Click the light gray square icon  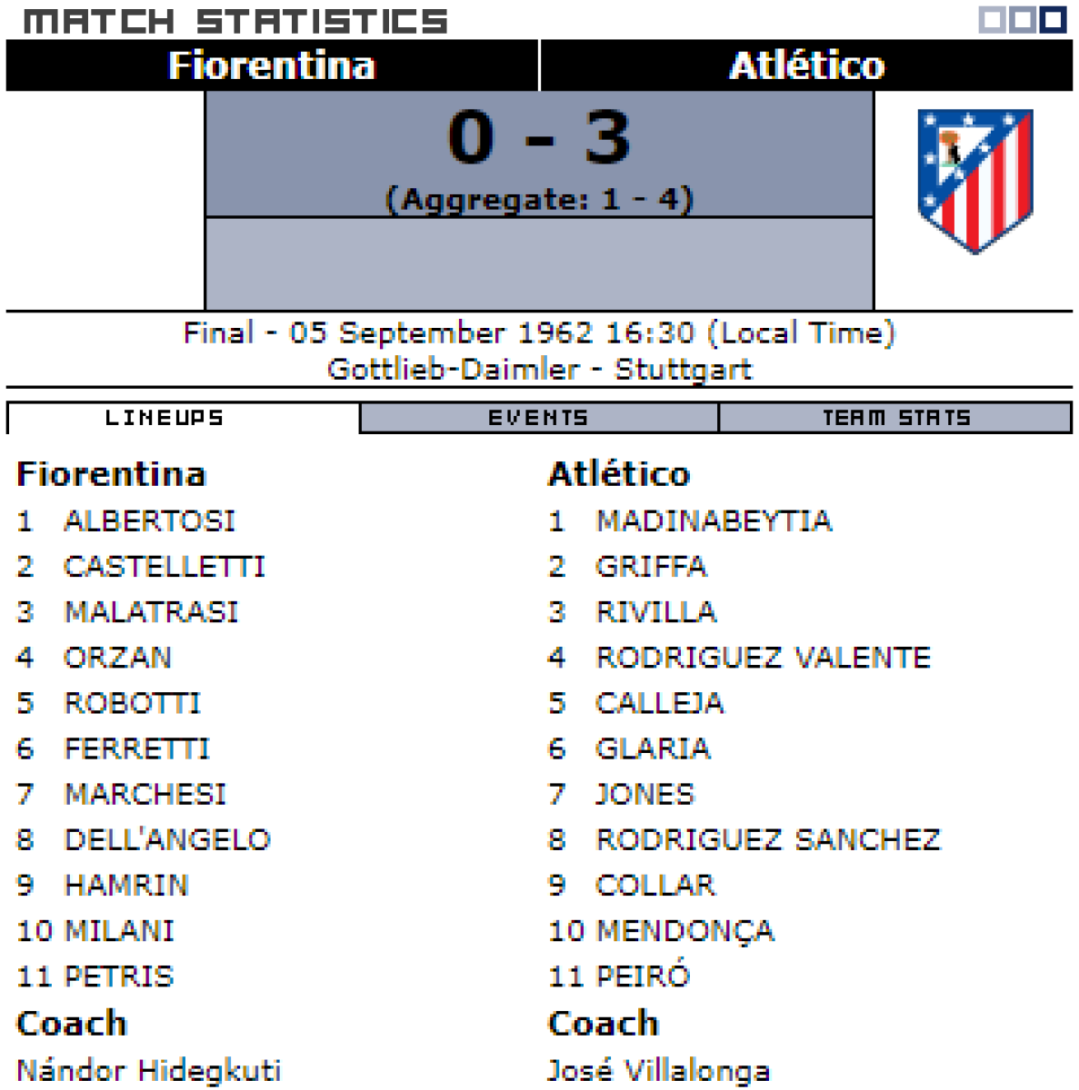(x=992, y=19)
